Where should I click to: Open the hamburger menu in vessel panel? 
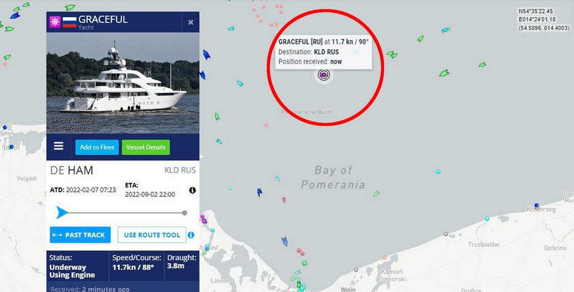tap(59, 146)
